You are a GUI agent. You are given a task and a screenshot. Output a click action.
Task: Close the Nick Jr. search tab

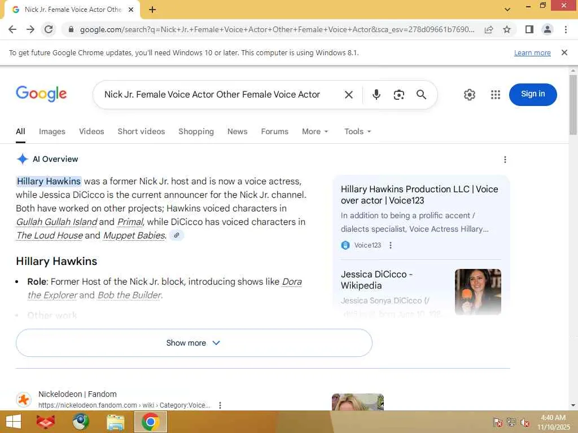tap(131, 10)
